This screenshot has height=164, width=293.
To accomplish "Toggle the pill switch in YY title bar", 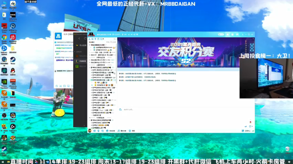I will 221,35.
